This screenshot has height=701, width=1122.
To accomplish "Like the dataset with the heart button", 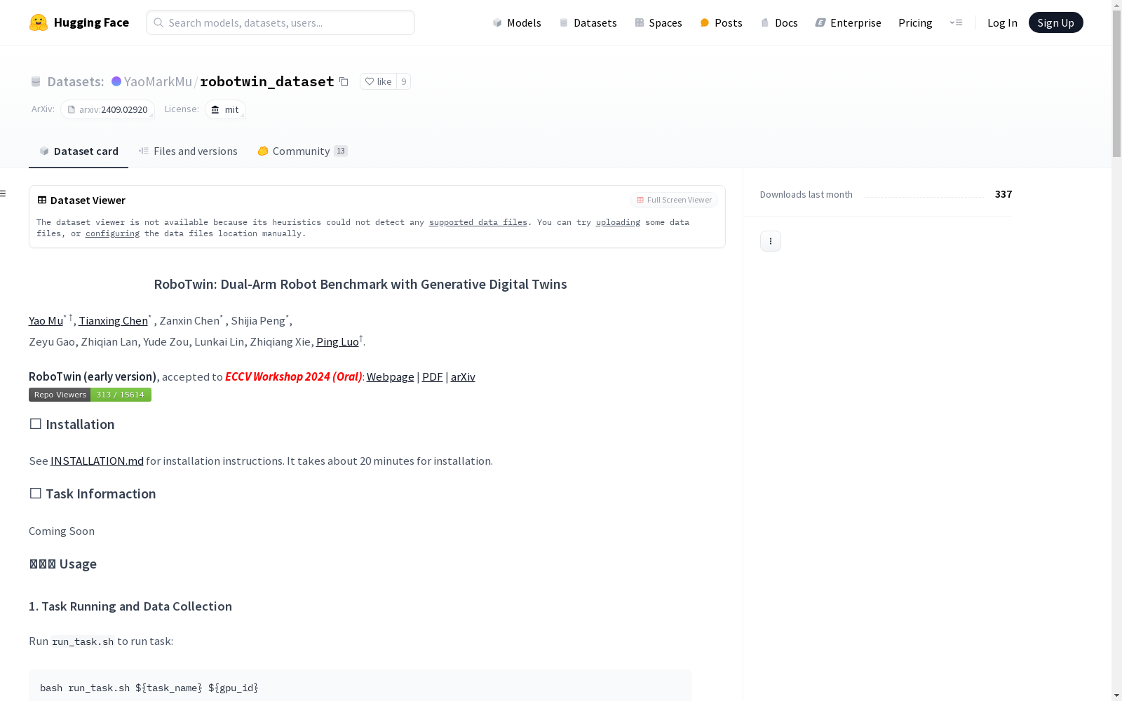I will pyautogui.click(x=378, y=81).
